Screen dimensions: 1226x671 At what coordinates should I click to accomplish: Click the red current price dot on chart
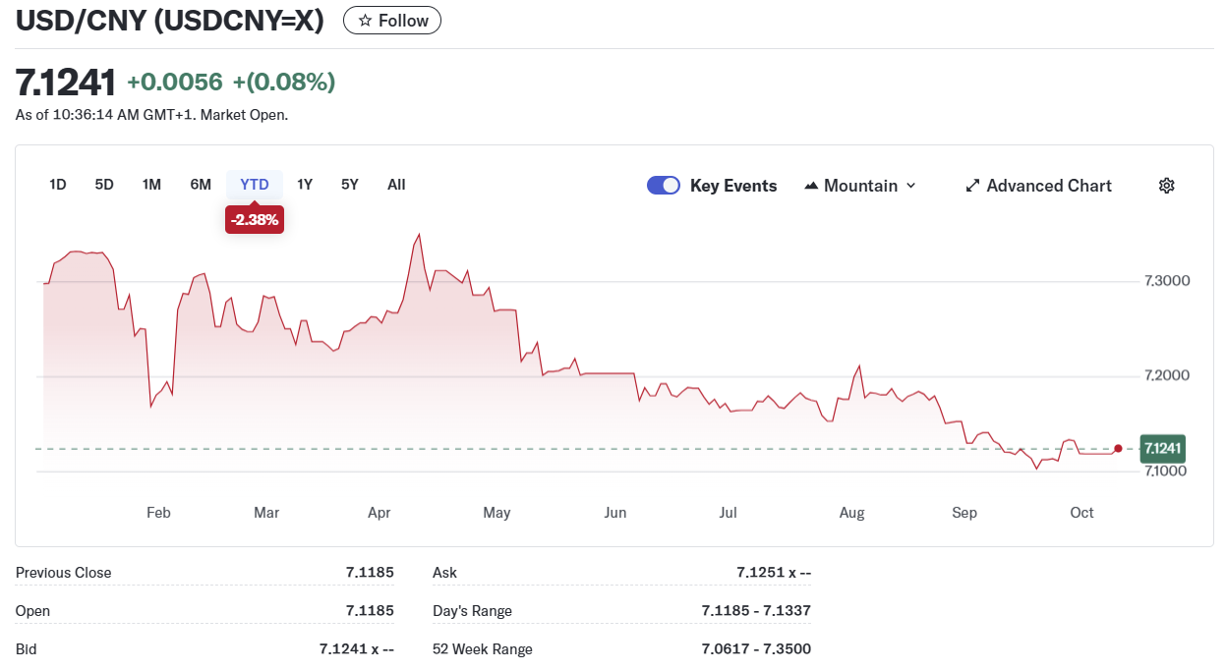(x=1118, y=449)
